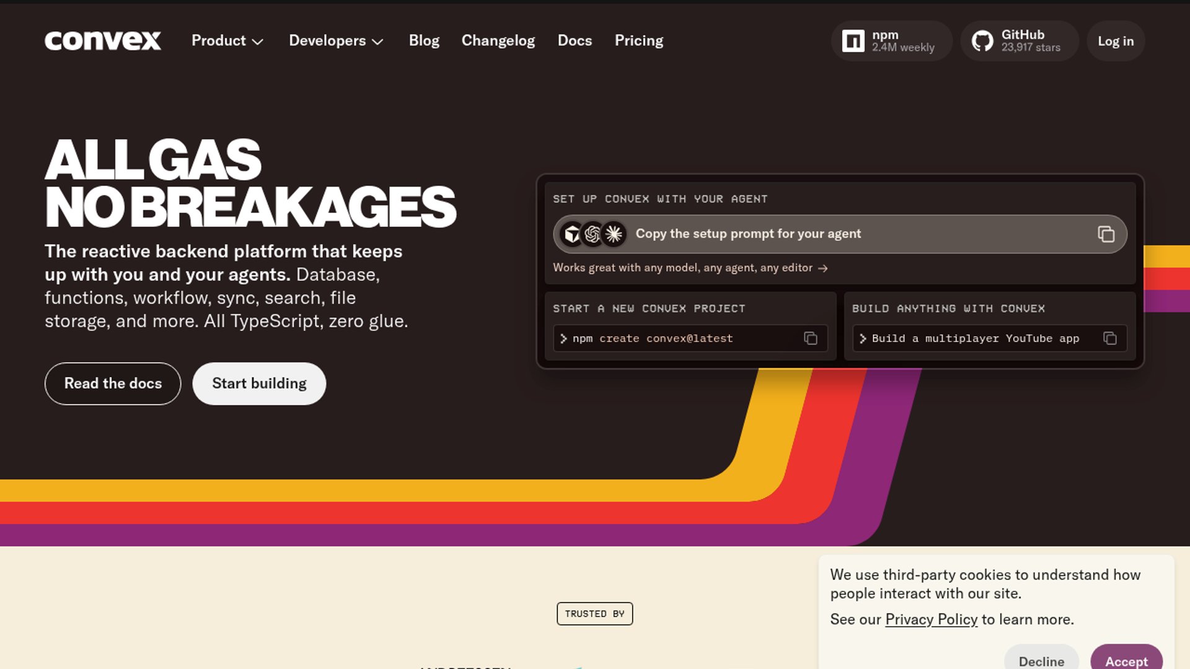Click the GitHub octocat icon
Screen dimensions: 1190x669
(982, 41)
